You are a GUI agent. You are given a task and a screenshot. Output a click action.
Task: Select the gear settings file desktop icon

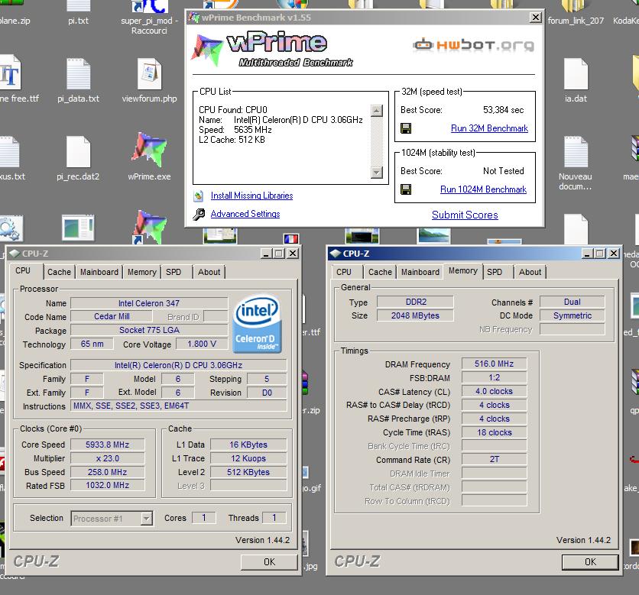(x=10, y=228)
